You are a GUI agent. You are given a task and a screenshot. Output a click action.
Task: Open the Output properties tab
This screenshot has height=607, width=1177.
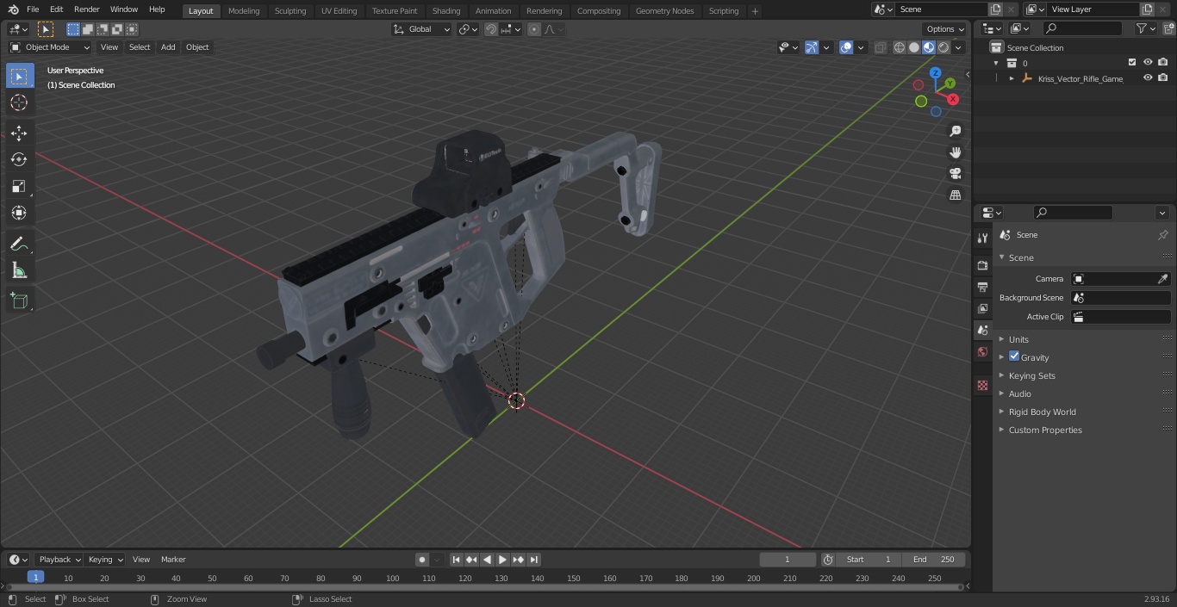click(x=982, y=287)
